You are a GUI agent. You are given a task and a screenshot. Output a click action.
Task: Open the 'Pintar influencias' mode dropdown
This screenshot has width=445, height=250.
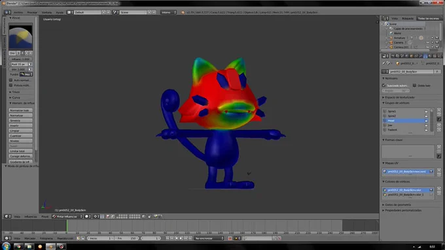tap(67, 217)
